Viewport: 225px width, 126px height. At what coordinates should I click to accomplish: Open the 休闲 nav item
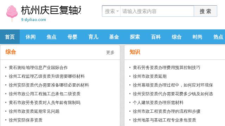pyautogui.click(x=31, y=37)
